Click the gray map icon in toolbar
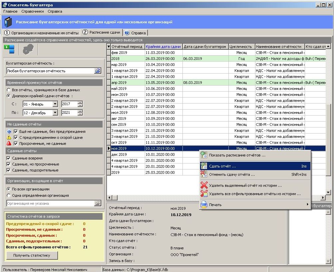Image resolution: width=334 pixels, height=272 pixels. pyautogui.click(x=28, y=49)
